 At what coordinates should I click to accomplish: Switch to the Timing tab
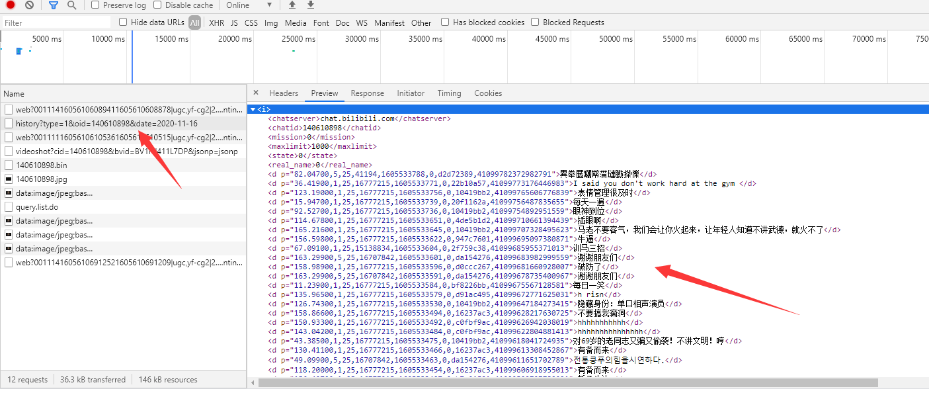click(449, 93)
